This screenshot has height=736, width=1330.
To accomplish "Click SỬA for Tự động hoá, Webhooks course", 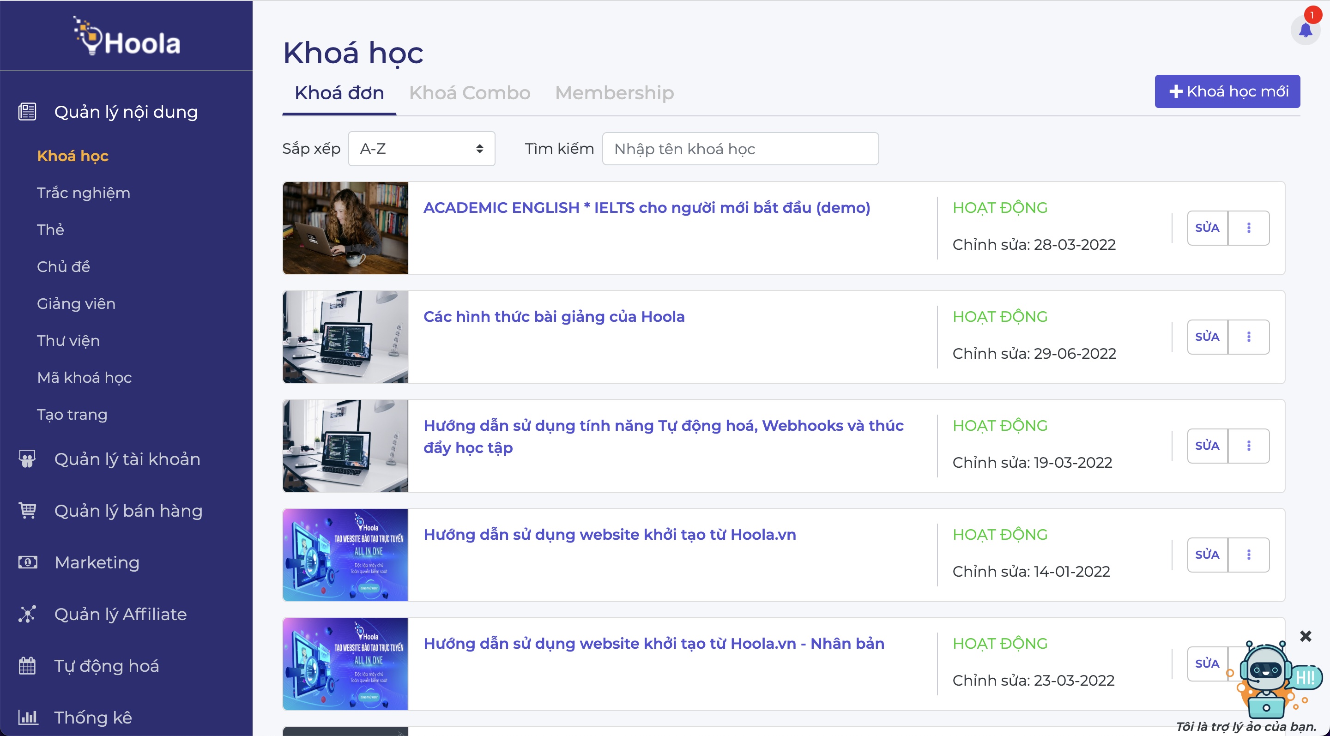I will (1207, 446).
